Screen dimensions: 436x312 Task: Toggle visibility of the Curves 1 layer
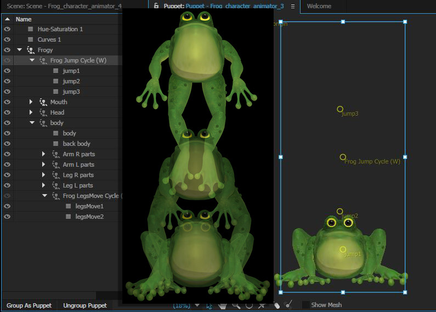(7, 39)
